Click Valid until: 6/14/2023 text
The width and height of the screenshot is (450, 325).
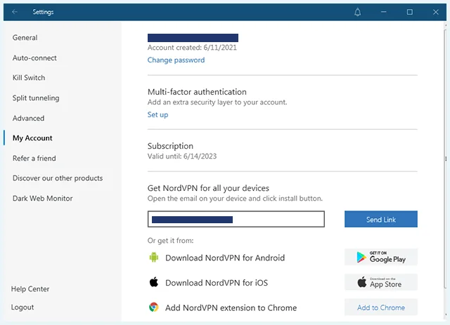(182, 157)
